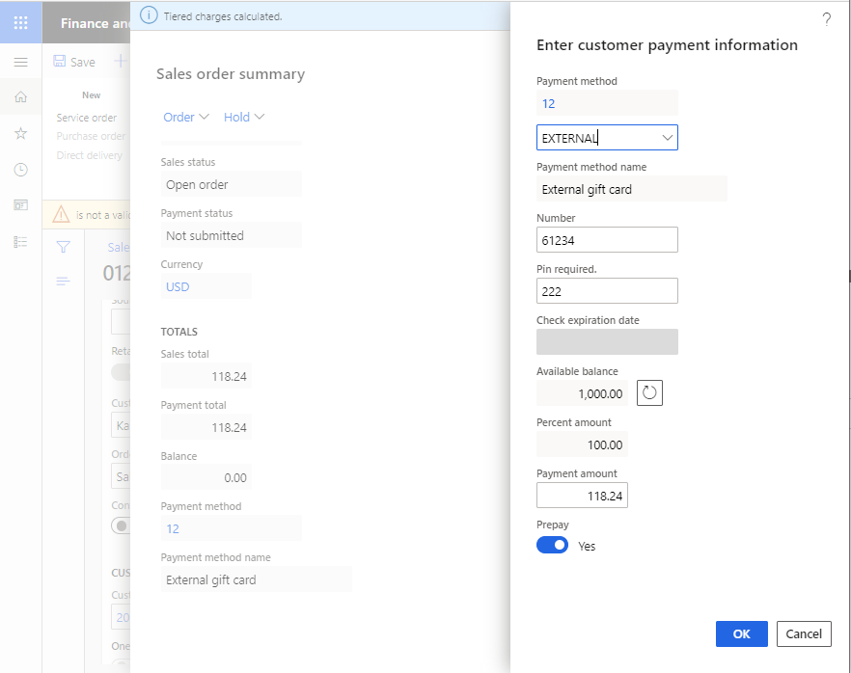Disable the Prepay toggle
The width and height of the screenshot is (851, 673).
(x=552, y=545)
